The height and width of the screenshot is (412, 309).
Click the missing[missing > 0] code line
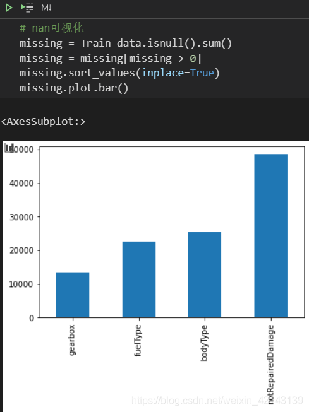click(111, 58)
